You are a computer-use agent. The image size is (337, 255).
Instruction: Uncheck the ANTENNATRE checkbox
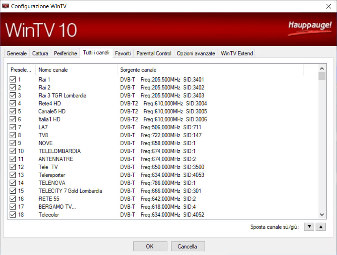point(13,159)
